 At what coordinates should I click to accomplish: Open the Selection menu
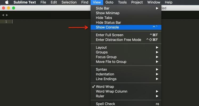click(x=69, y=2)
